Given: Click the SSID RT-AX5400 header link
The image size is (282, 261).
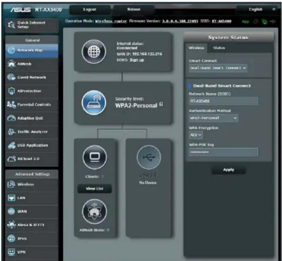Looking at the screenshot, I should [222, 21].
